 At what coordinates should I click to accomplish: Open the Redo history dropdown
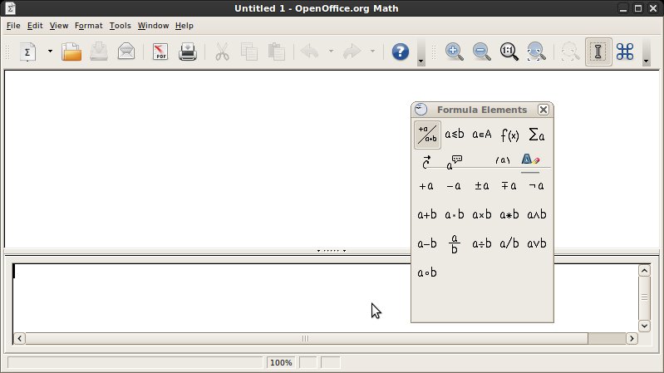[372, 52]
